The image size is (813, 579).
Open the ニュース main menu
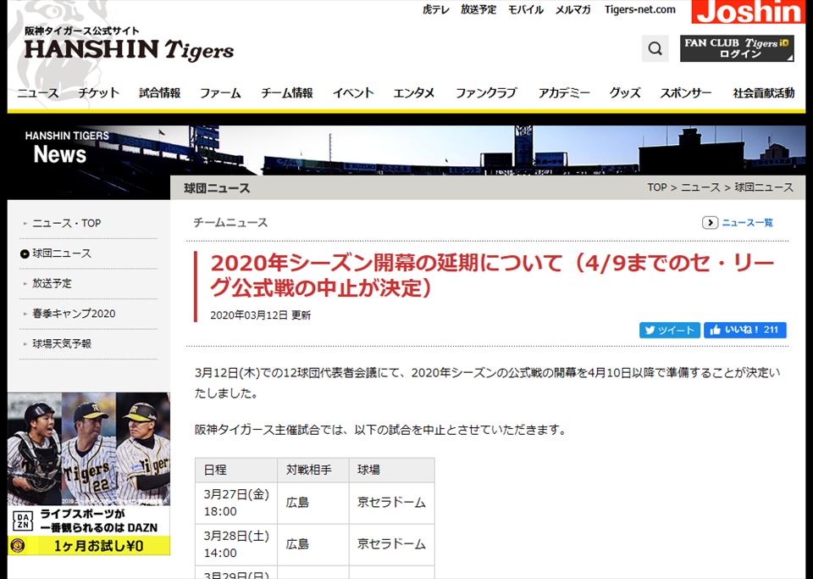pyautogui.click(x=38, y=93)
